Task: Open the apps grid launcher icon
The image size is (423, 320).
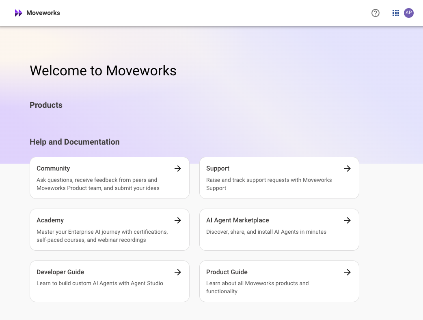Action: coord(395,13)
